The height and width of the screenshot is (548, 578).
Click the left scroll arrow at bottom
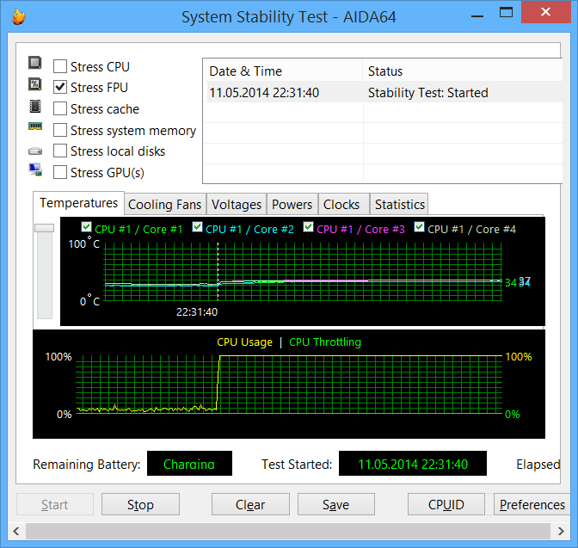tap(16, 531)
